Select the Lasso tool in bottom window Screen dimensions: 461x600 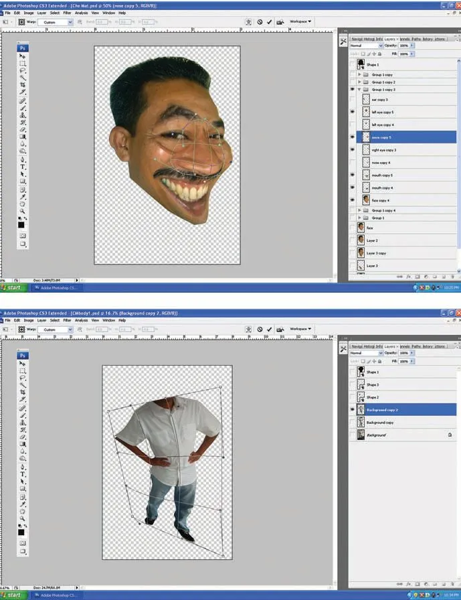[23, 378]
